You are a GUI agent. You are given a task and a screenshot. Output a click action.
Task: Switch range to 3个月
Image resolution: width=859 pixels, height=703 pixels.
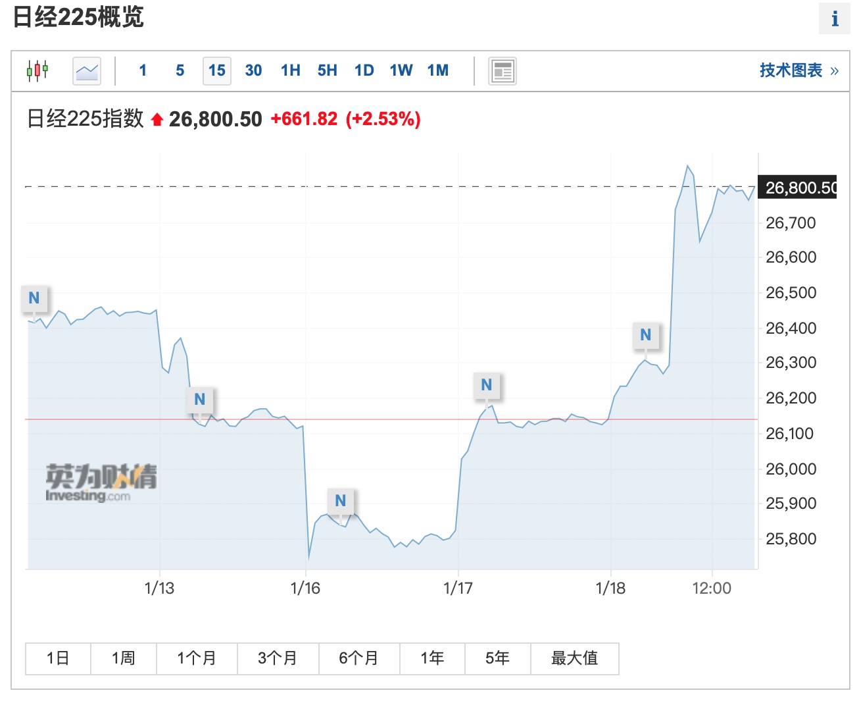coord(278,658)
